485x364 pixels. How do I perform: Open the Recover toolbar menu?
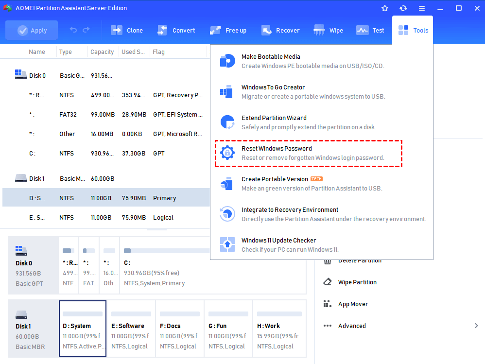tap(280, 30)
